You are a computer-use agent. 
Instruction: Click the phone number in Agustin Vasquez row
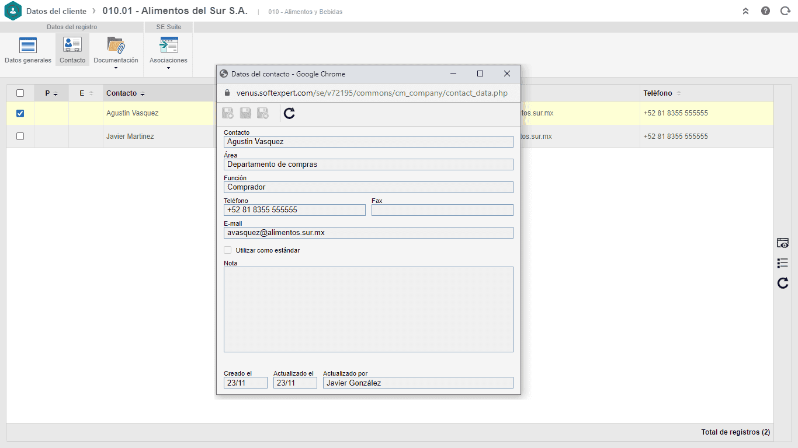click(x=676, y=113)
